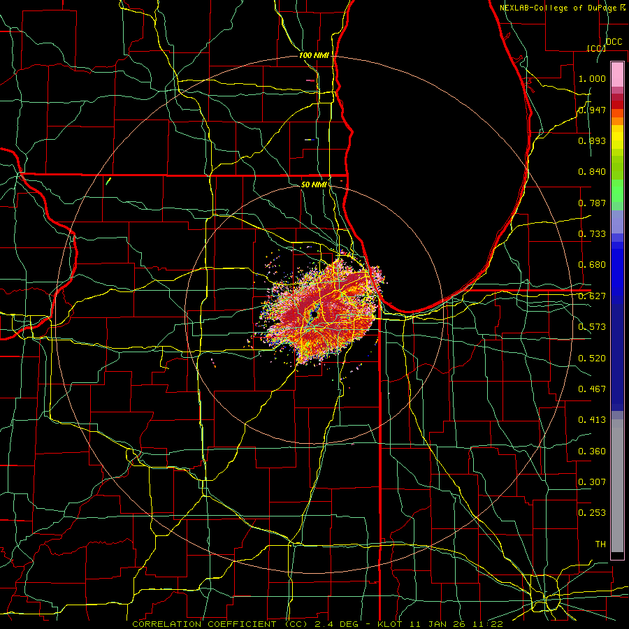Pick the bright green segment of the color bar
Screen dimensions: 629x629
(x=617, y=191)
